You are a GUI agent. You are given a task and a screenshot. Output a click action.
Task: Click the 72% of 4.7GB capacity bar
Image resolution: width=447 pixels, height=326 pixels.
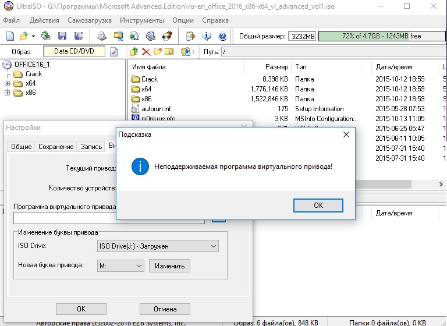tap(381, 36)
